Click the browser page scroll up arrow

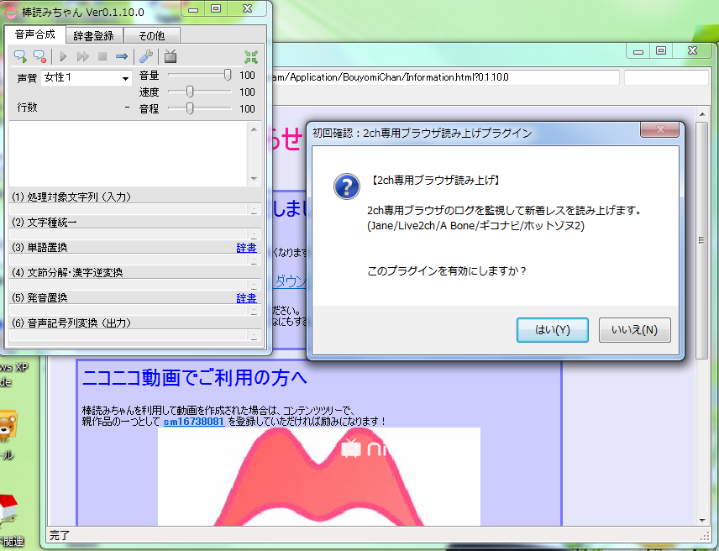(x=702, y=113)
